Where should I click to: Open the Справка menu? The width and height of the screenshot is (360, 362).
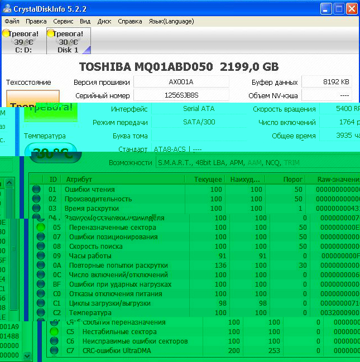130,21
